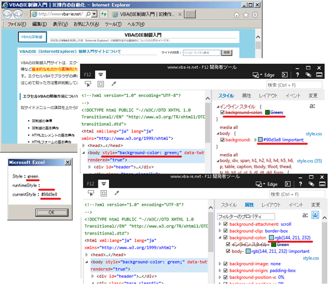Open style.css link beside body rule
This screenshot has height=290, width=332.
314,134
